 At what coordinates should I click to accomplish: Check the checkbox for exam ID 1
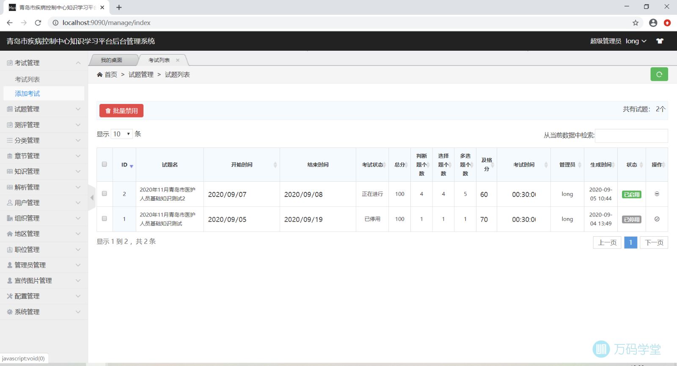[105, 219]
